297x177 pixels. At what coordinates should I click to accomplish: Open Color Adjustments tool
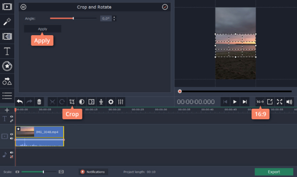pyautogui.click(x=82, y=102)
